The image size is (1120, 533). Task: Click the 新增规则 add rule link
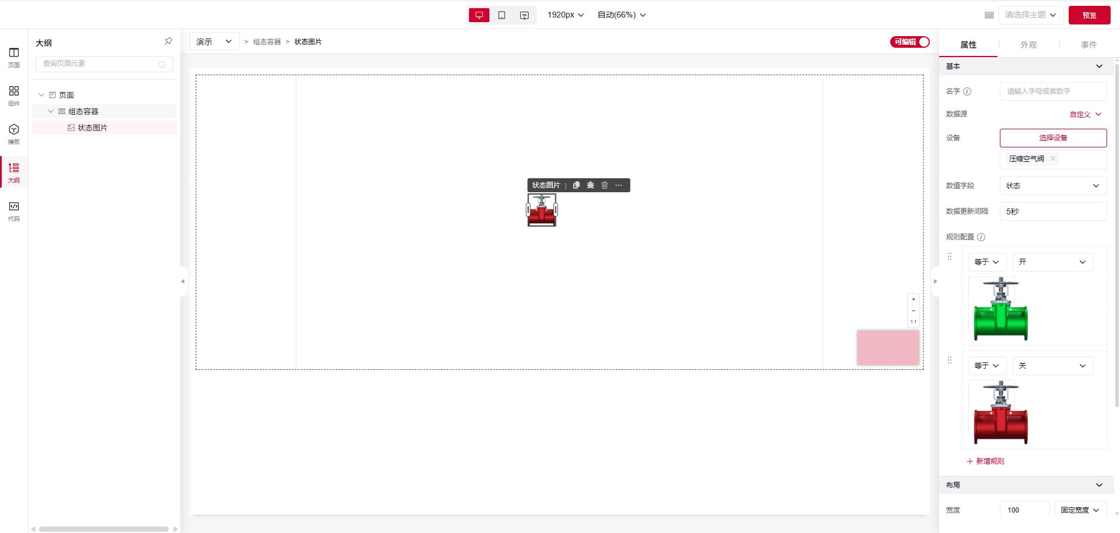point(985,461)
